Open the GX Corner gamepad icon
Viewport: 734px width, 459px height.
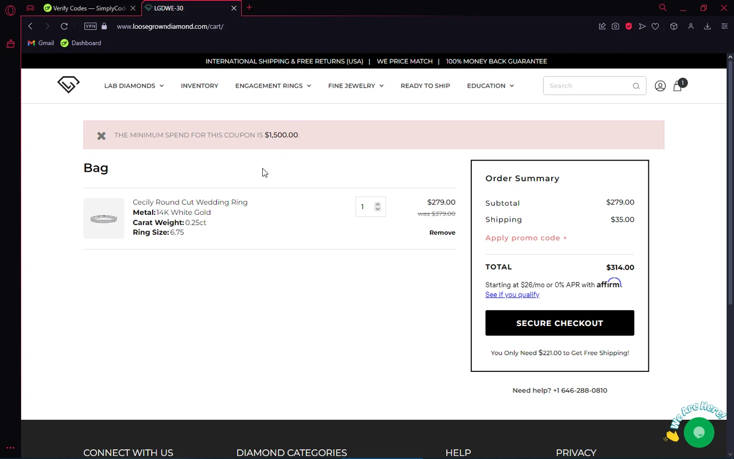[x=30, y=8]
